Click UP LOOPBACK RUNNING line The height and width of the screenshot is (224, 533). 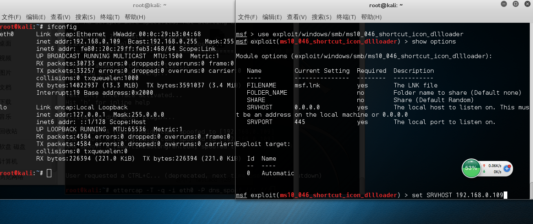pos(110,129)
